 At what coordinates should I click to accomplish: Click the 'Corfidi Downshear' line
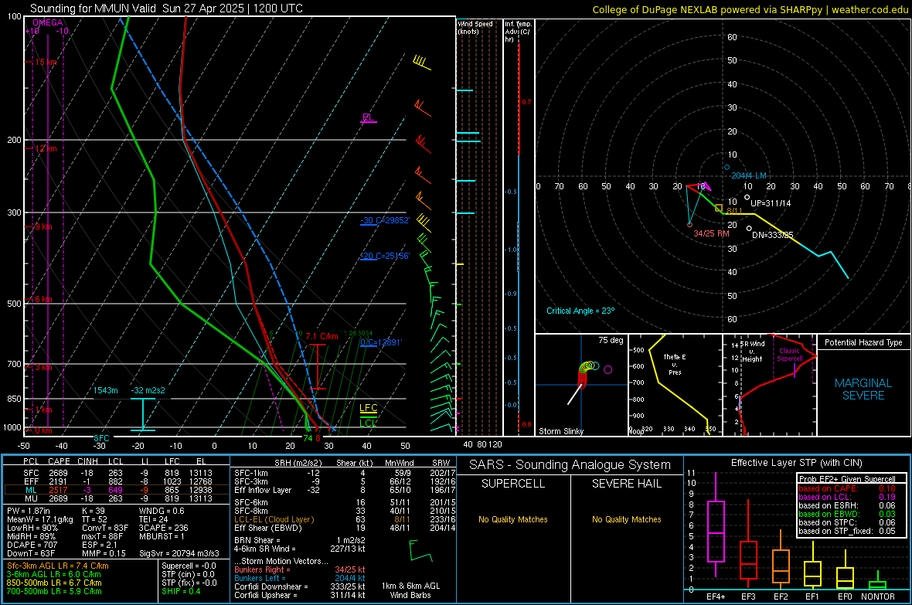pyautogui.click(x=300, y=586)
